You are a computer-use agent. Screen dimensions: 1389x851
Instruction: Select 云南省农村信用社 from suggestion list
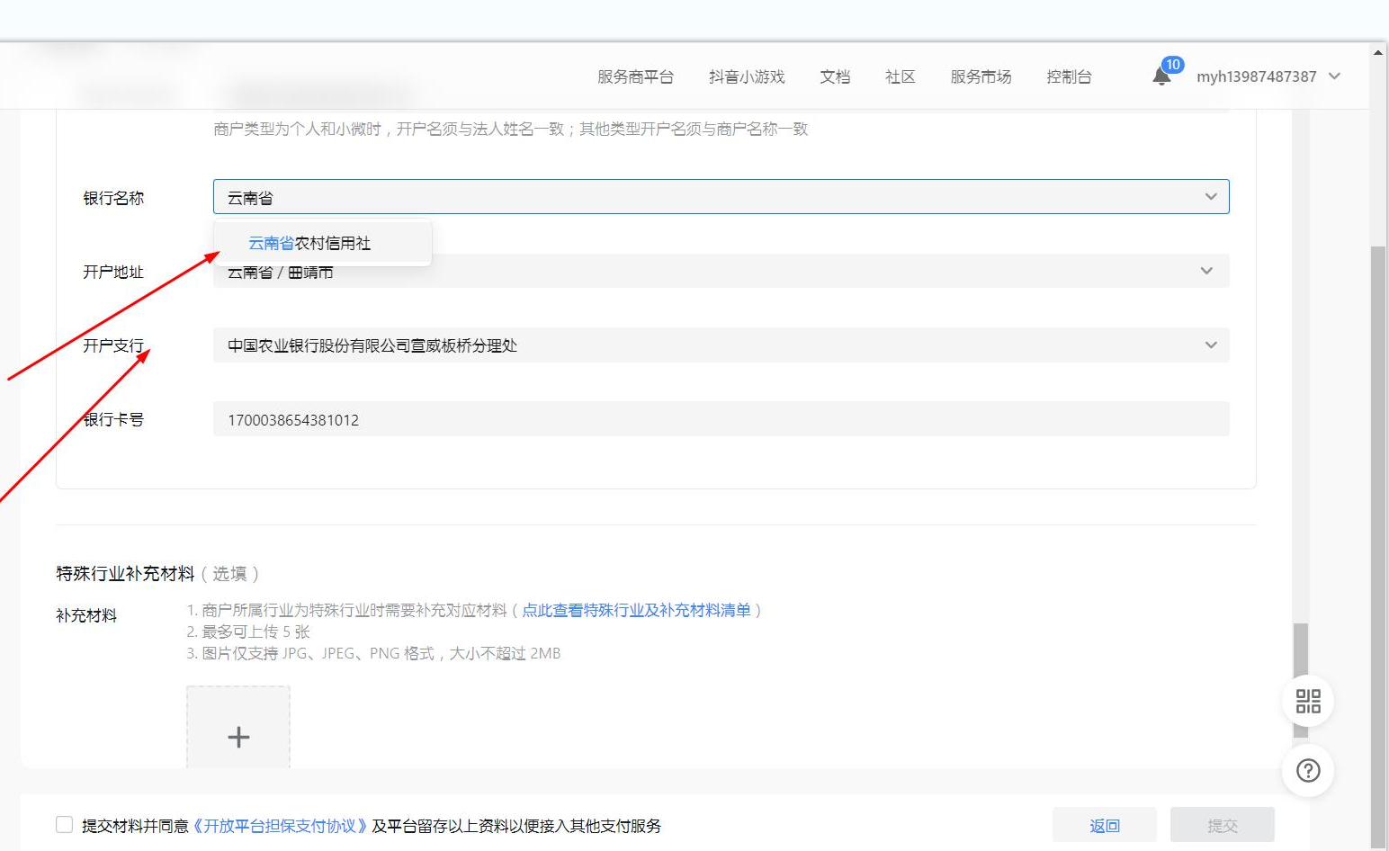tap(309, 243)
